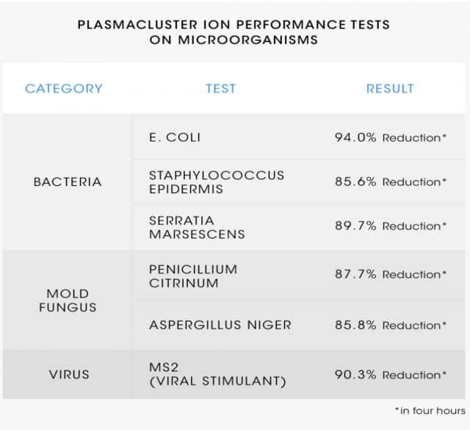
Task: Click the E. COLI test name
Action: pyautogui.click(x=175, y=137)
